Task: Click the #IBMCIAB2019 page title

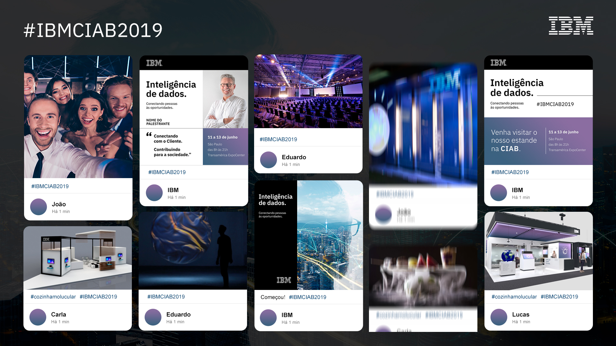Action: coord(93,30)
